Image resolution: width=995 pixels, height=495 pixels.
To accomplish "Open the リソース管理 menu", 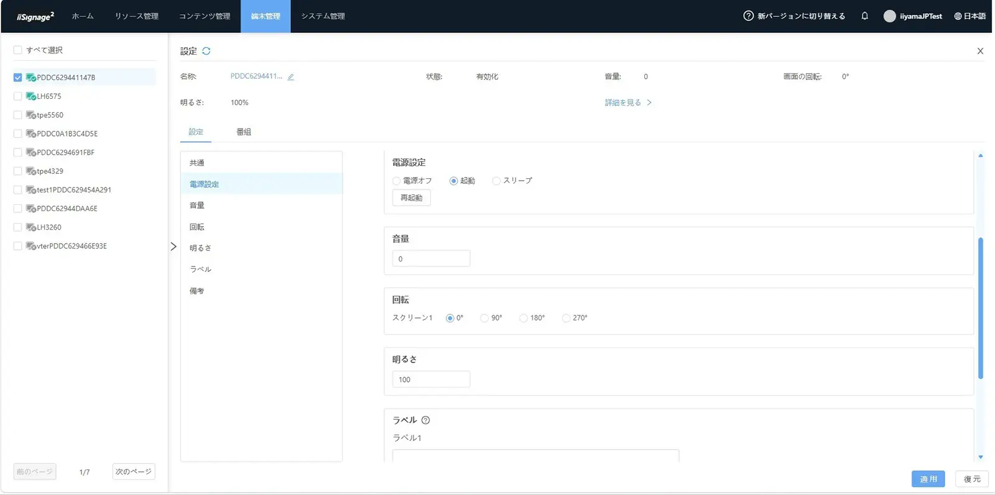I will click(x=137, y=16).
